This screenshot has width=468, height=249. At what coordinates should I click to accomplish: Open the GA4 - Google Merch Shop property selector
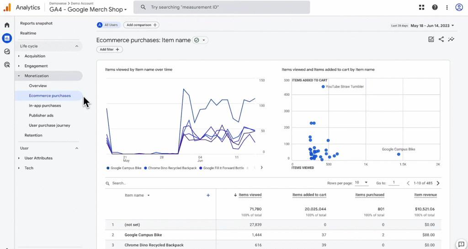pyautogui.click(x=88, y=10)
